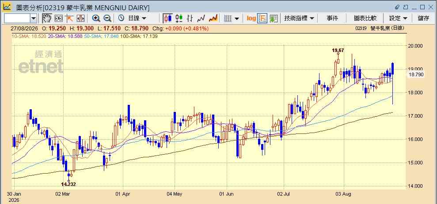Open 技術指標 technical indicators menu
The width and height of the screenshot is (437, 204).
(x=299, y=19)
